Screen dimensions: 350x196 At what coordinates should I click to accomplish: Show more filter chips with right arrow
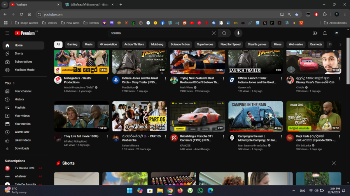[x=340, y=45]
